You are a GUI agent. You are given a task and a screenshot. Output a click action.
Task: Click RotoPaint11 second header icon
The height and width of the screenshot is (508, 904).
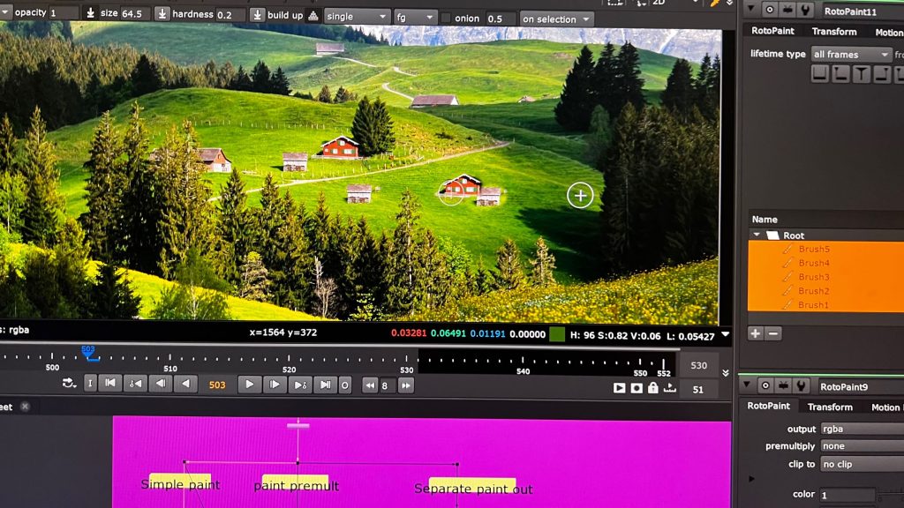click(x=788, y=9)
